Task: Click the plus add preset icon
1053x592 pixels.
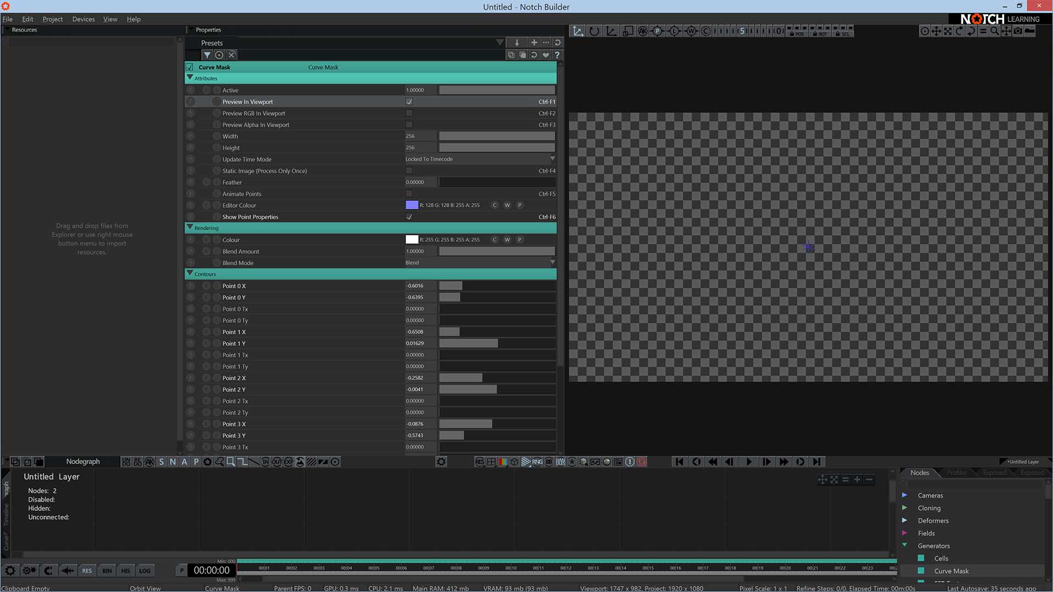Action: (x=534, y=43)
